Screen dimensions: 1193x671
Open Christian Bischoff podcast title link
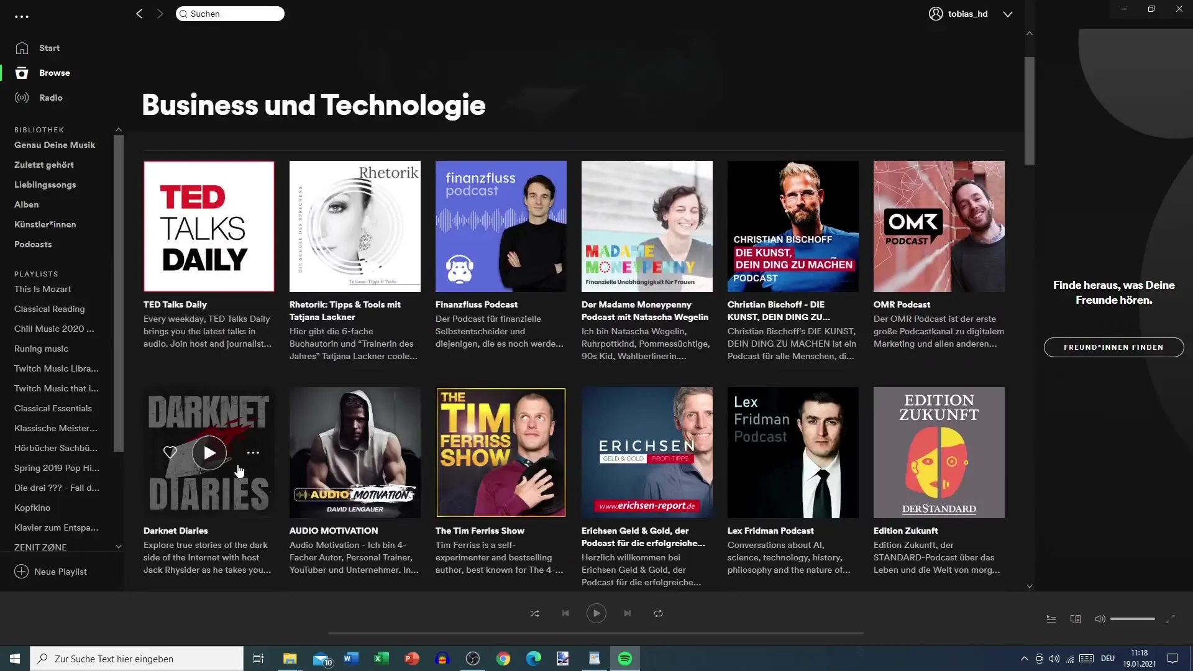(x=779, y=311)
